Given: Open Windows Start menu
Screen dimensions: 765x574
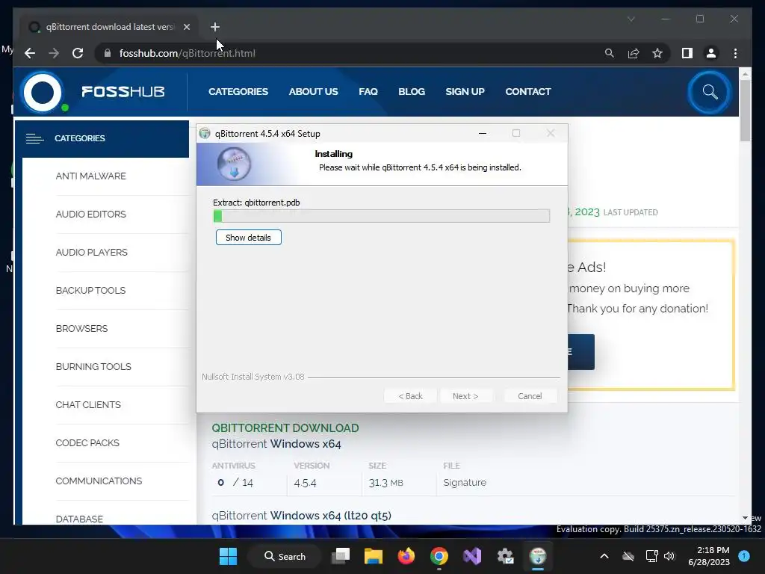Looking at the screenshot, I should click(228, 556).
